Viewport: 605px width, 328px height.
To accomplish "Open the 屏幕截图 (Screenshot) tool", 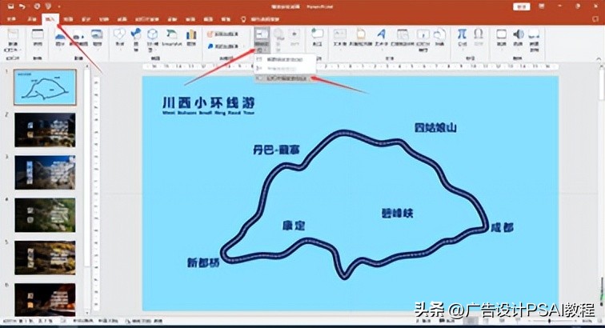I will pyautogui.click(x=78, y=38).
